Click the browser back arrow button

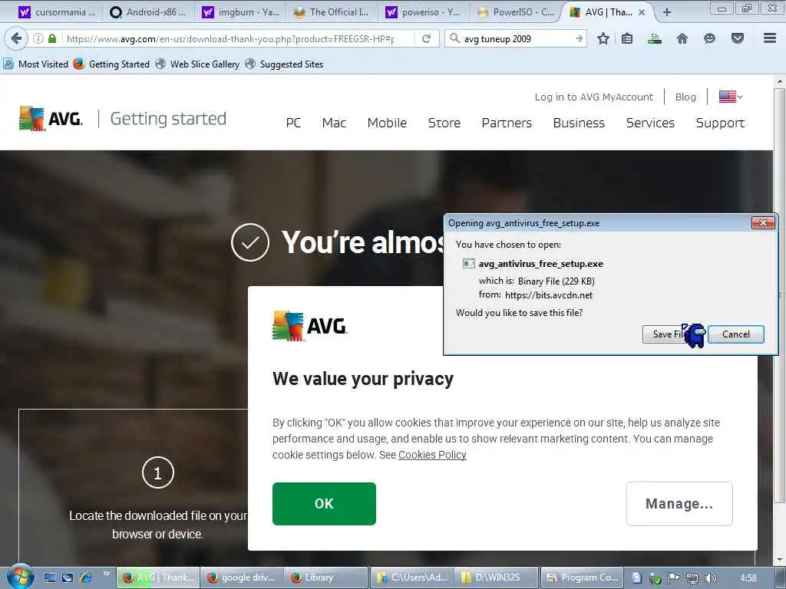pos(16,38)
